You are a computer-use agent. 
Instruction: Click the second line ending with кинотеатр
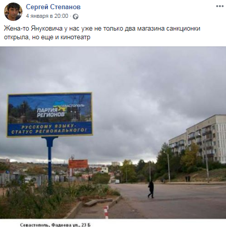[47, 37]
